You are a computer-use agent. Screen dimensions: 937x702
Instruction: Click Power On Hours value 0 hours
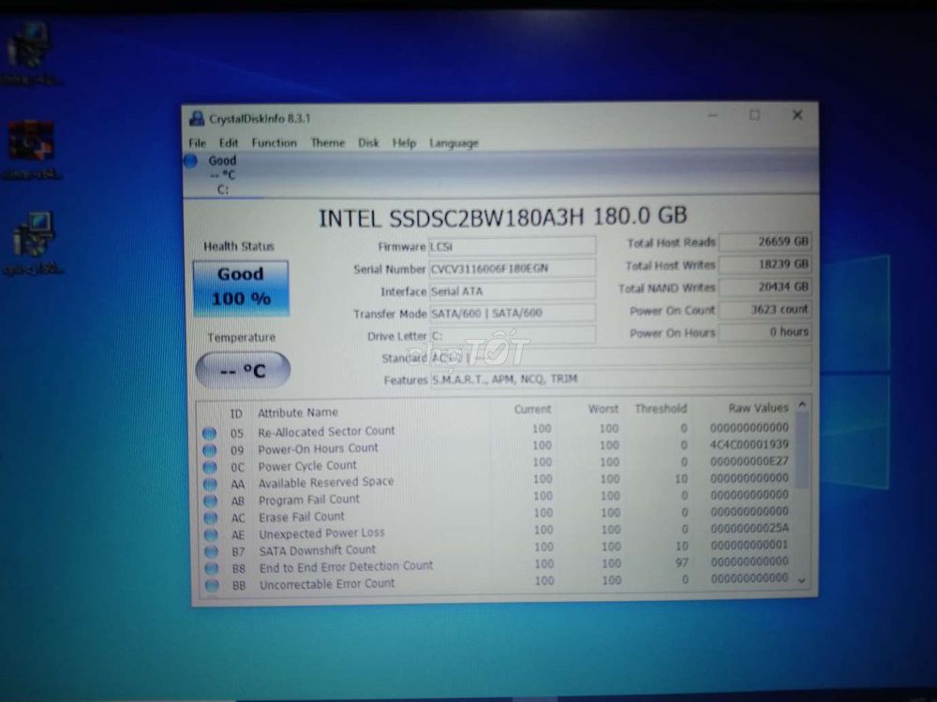click(x=765, y=332)
